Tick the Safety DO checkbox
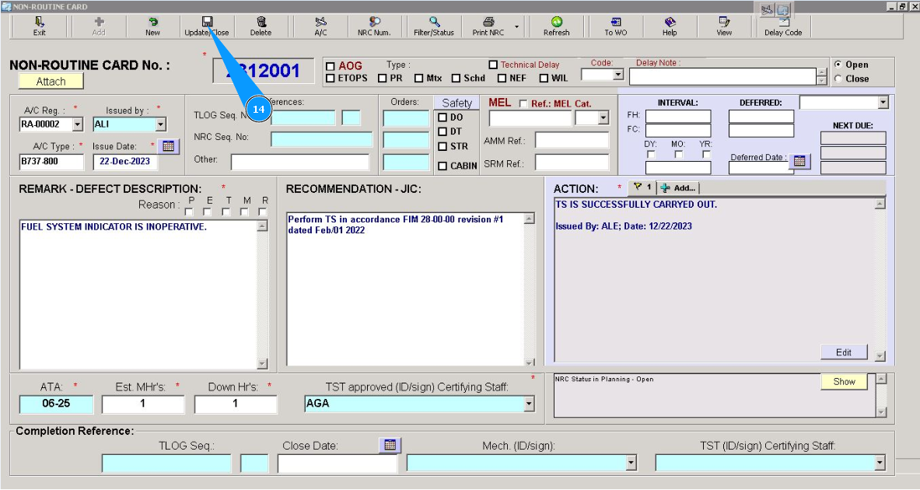This screenshot has height=490, width=920. (443, 117)
